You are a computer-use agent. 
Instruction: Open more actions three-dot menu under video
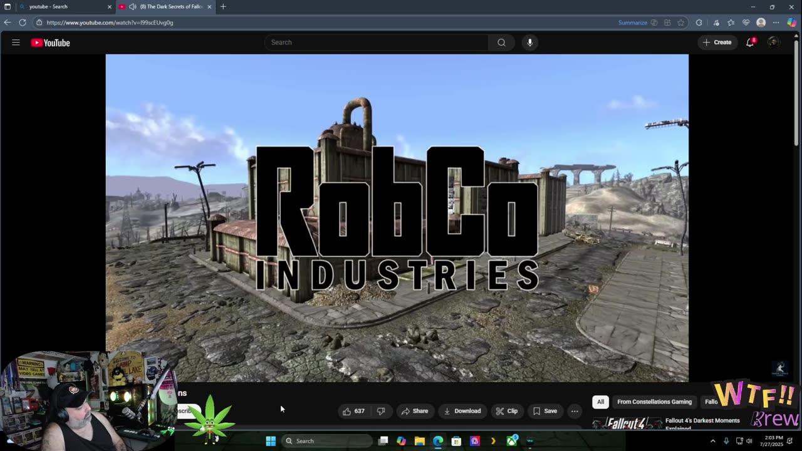tap(575, 411)
